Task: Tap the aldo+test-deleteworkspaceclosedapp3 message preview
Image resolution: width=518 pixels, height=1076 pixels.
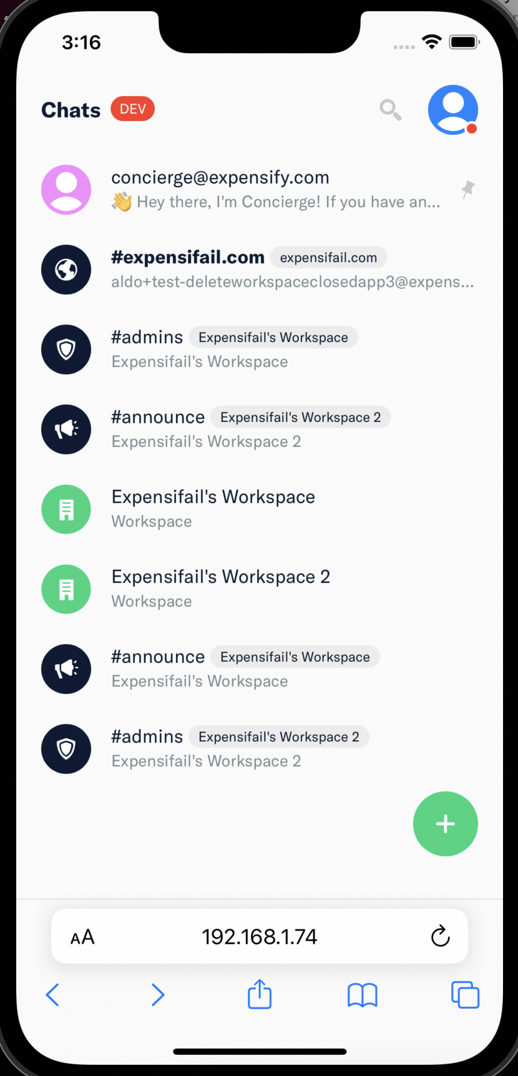Action: click(x=293, y=282)
